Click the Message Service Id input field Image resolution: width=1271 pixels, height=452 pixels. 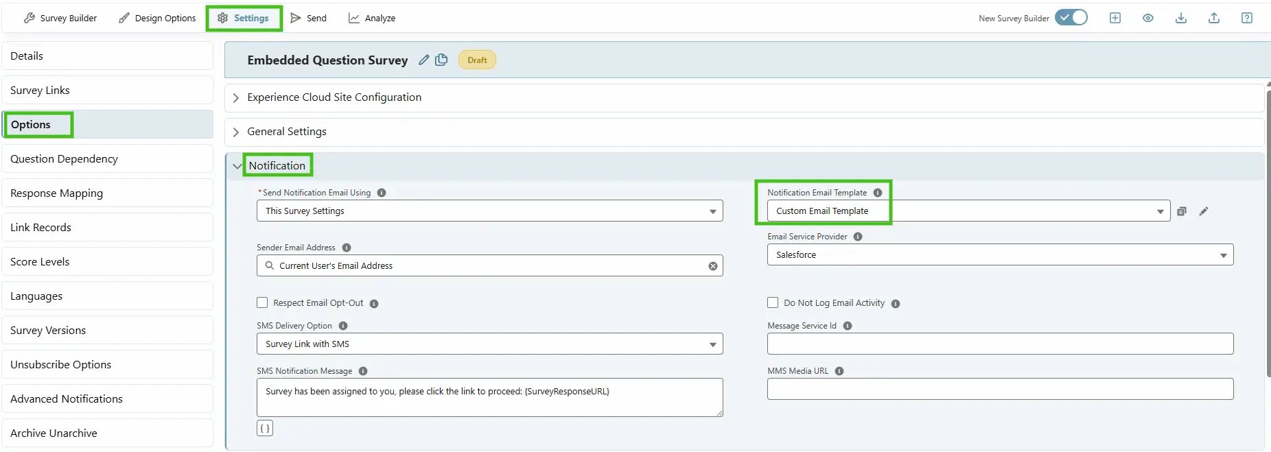click(x=1001, y=344)
